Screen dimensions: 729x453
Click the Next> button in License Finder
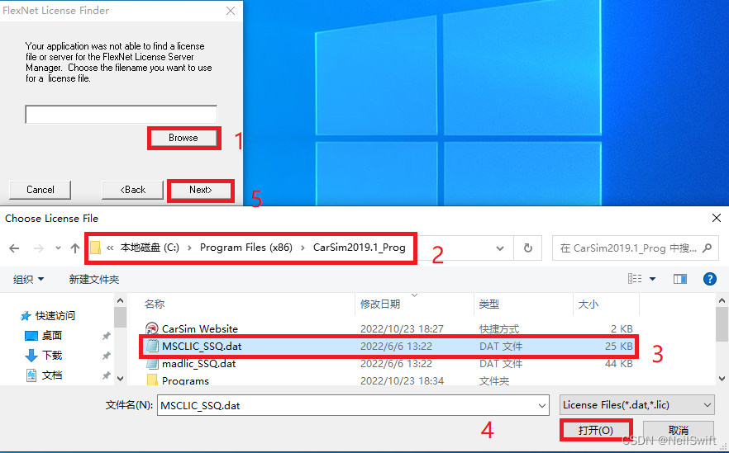coord(200,190)
